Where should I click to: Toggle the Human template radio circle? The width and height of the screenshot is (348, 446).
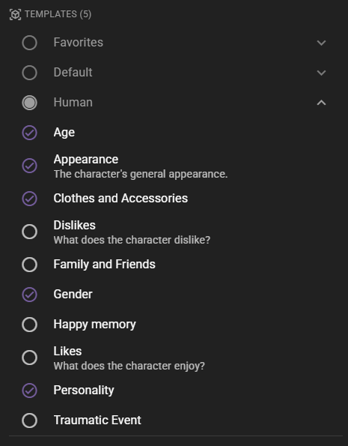[29, 103]
